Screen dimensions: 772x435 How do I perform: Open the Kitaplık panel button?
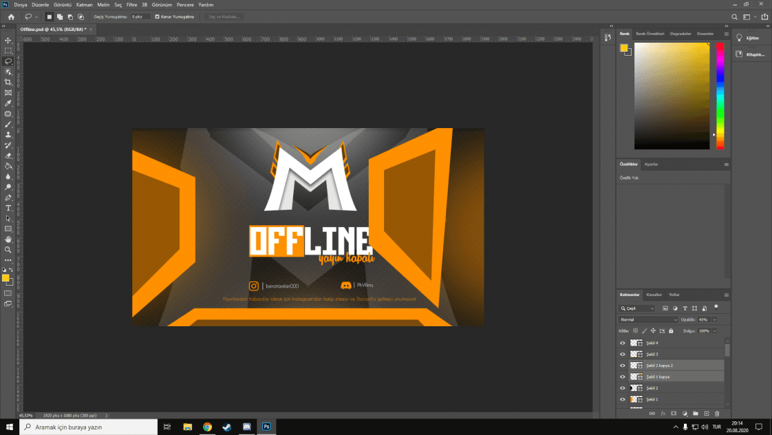[751, 54]
